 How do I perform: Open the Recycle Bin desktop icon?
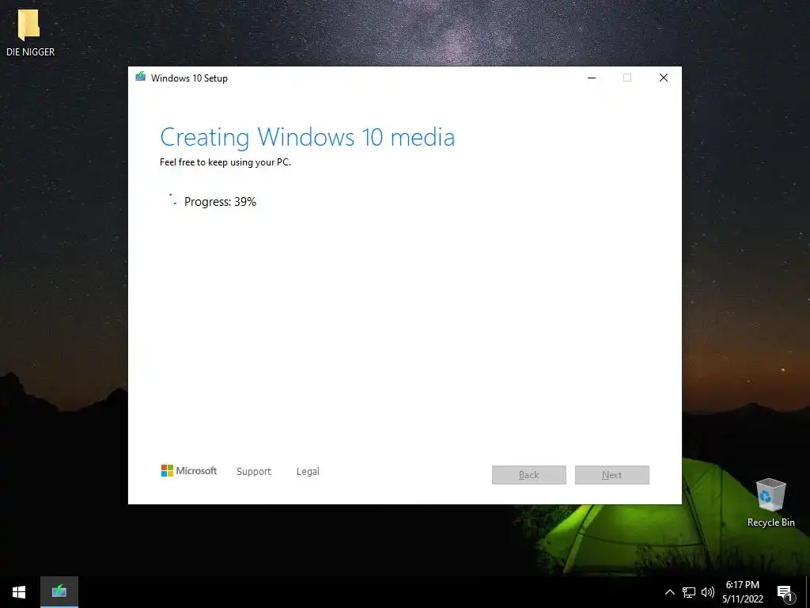coord(770,503)
